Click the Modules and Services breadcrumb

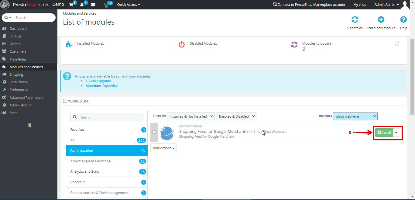click(x=79, y=13)
